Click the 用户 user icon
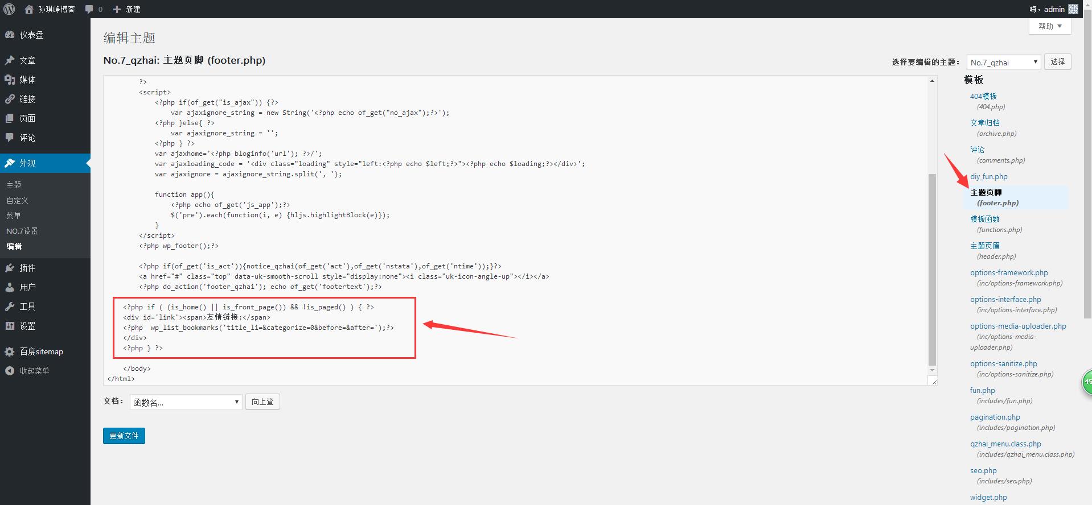The width and height of the screenshot is (1092, 505). click(x=10, y=287)
